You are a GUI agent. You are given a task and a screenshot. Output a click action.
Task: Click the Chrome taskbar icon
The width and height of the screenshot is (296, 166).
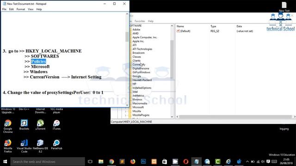tap(111, 161)
